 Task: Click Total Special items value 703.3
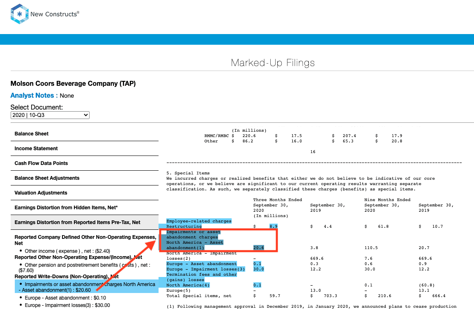(x=330, y=296)
